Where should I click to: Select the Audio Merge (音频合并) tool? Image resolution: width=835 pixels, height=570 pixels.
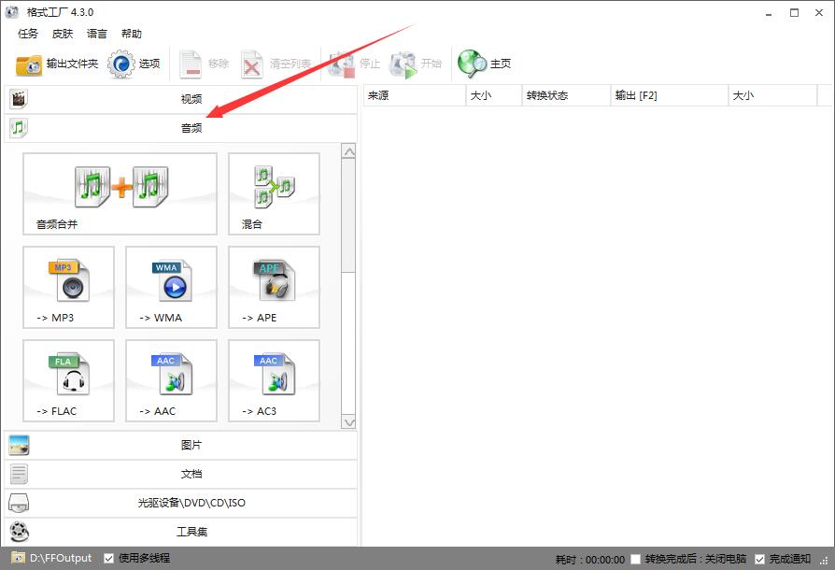point(120,194)
